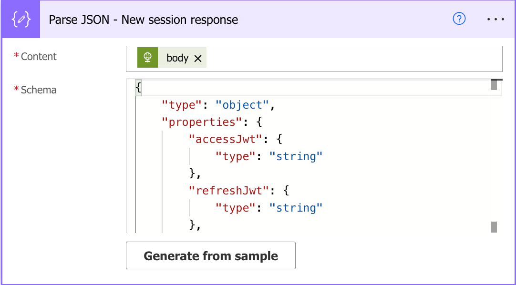The height and width of the screenshot is (285, 516).
Task: Click the "object" value in the schema
Action: coord(242,105)
